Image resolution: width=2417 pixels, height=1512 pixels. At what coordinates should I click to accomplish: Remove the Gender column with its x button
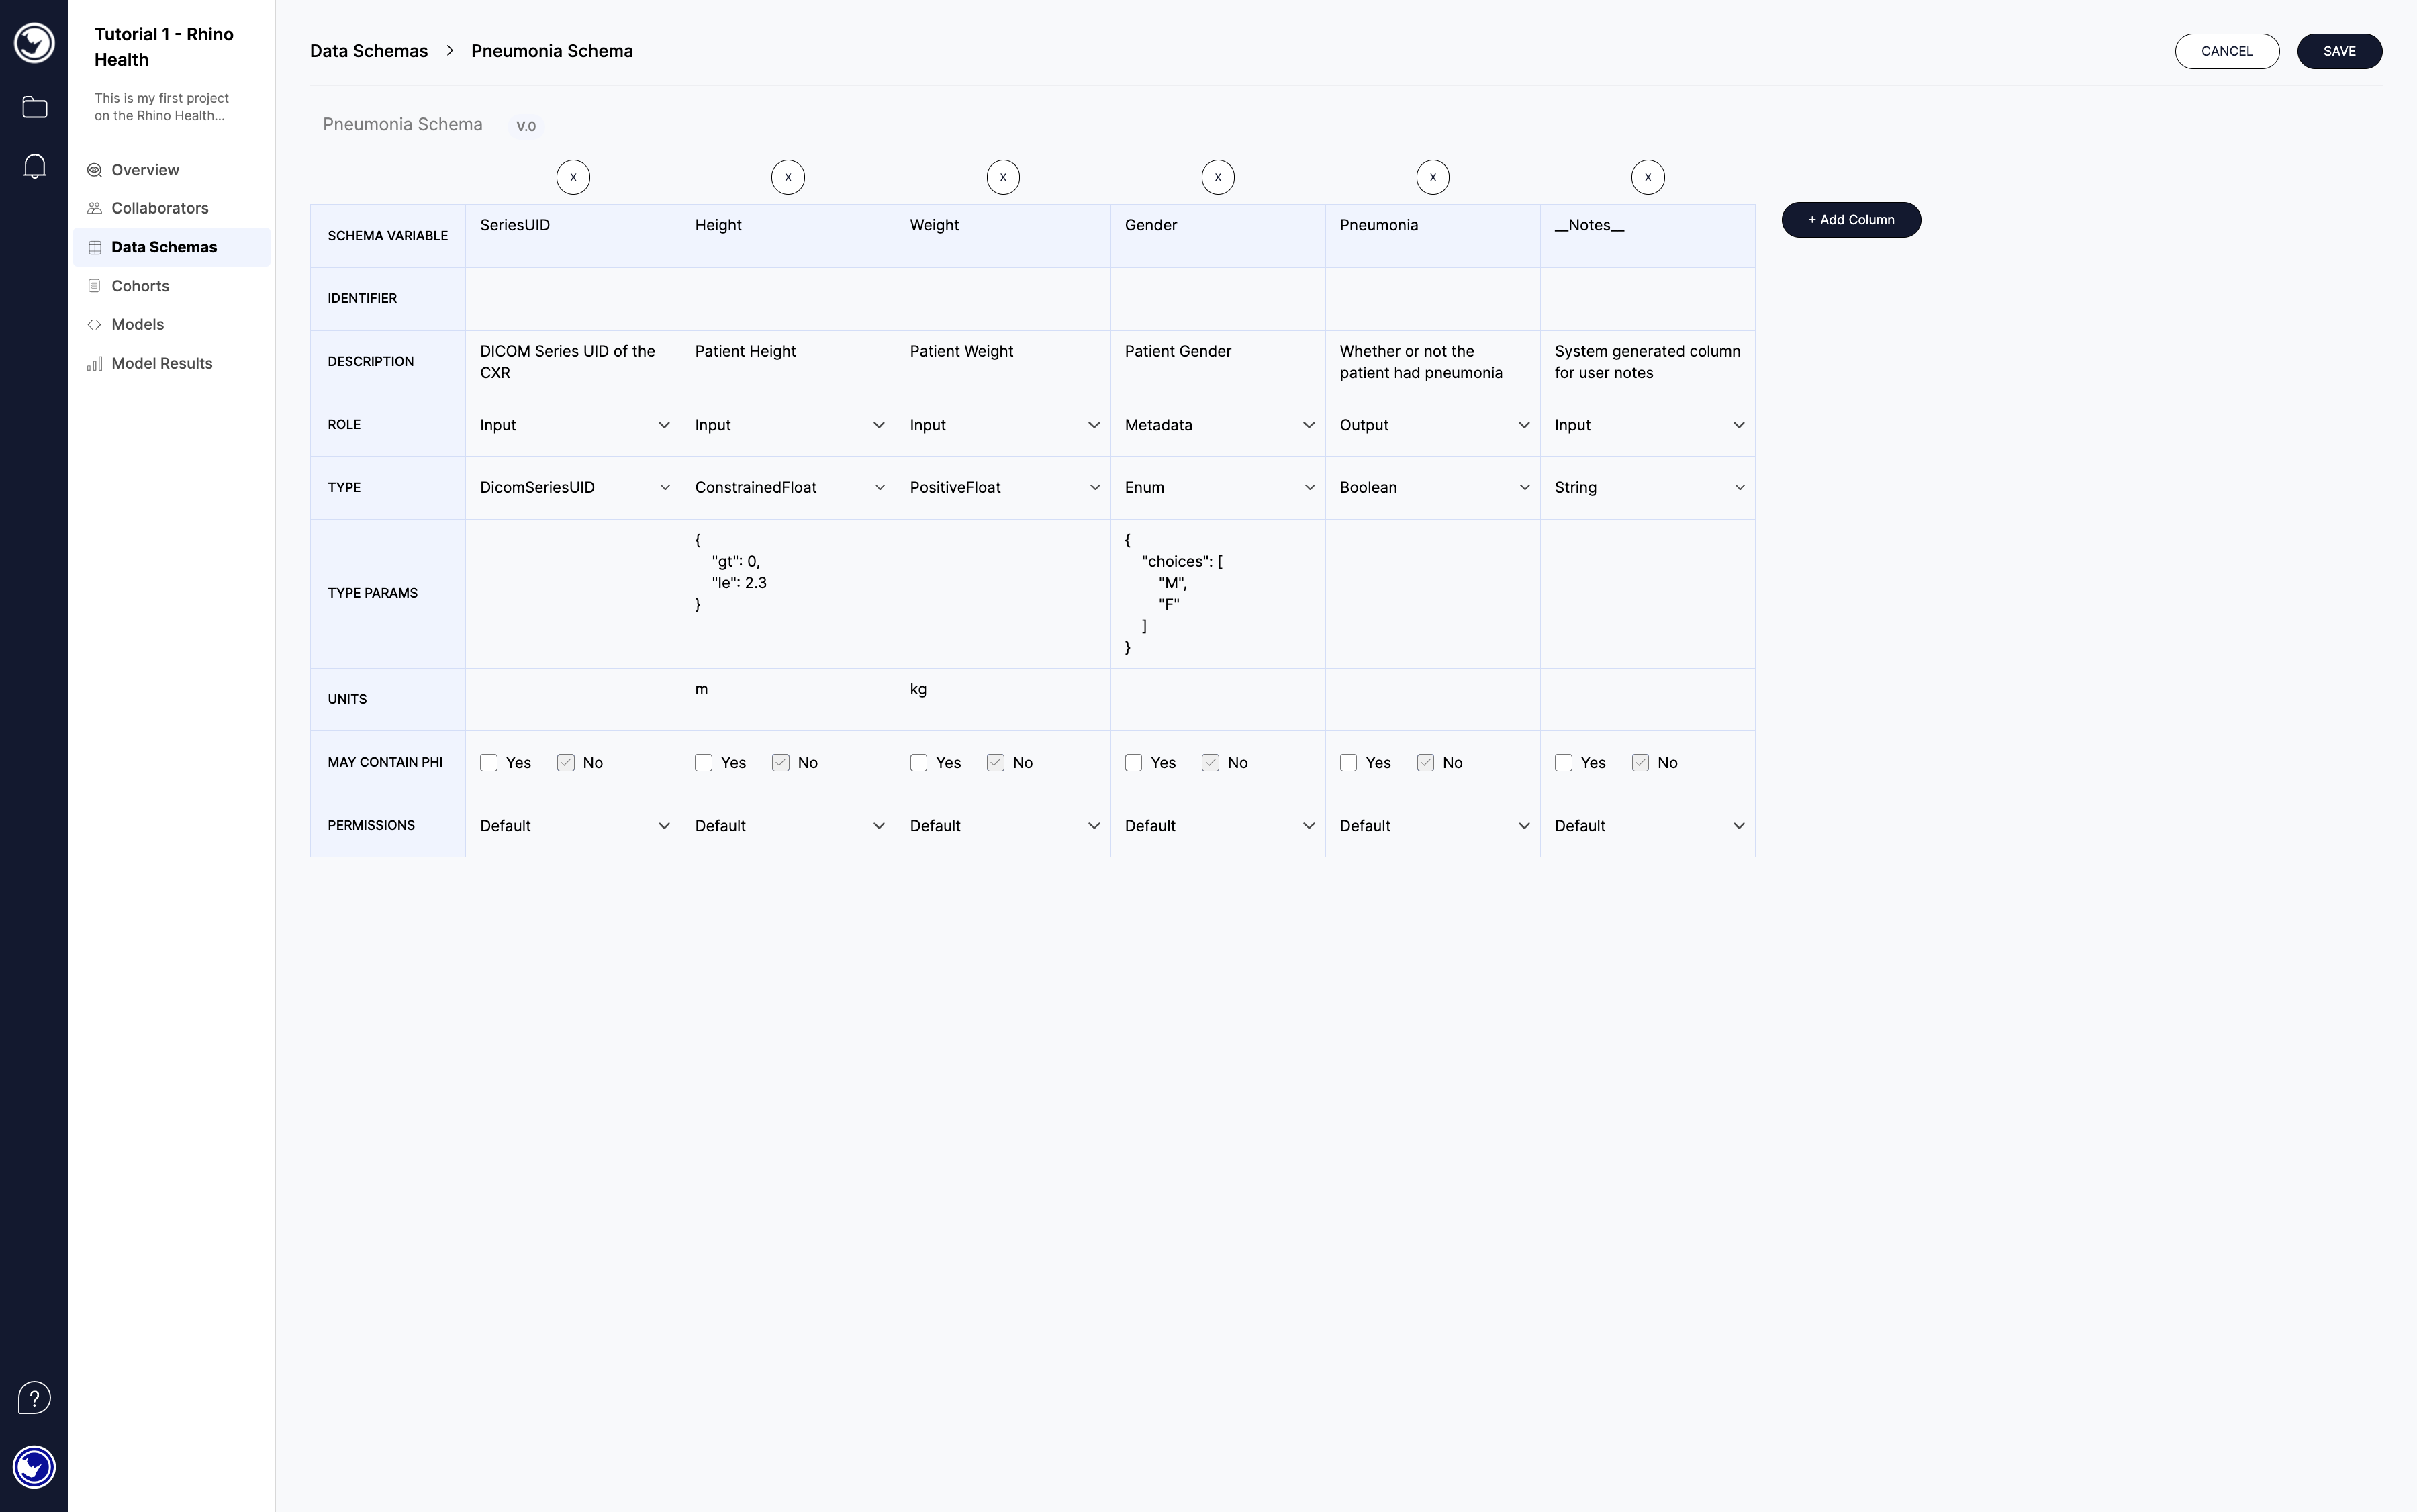click(x=1218, y=177)
